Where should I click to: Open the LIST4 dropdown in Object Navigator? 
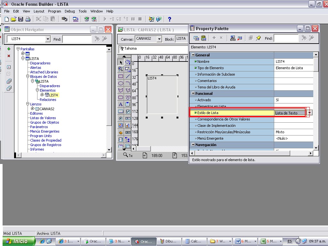point(48,39)
